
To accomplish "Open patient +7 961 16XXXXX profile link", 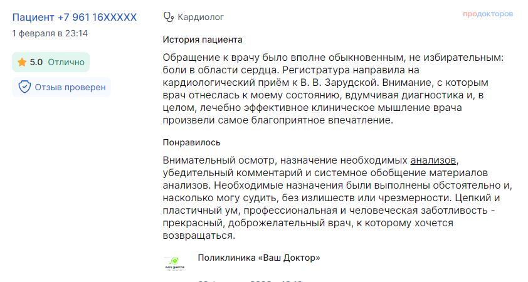I will point(74,17).
